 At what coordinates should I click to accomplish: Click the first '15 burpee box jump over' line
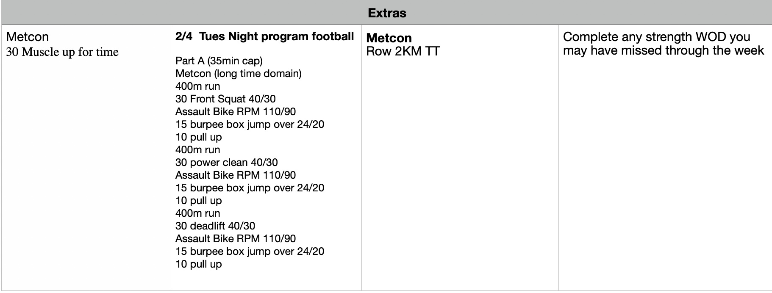tap(250, 124)
